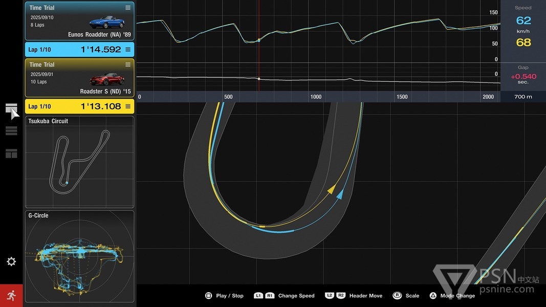This screenshot has width=546, height=307.
Task: Open menu on Roadster S (ND) Time Trial card
Action: [128, 65]
